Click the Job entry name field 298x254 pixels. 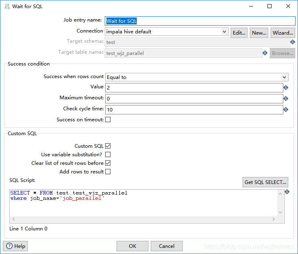click(200, 21)
